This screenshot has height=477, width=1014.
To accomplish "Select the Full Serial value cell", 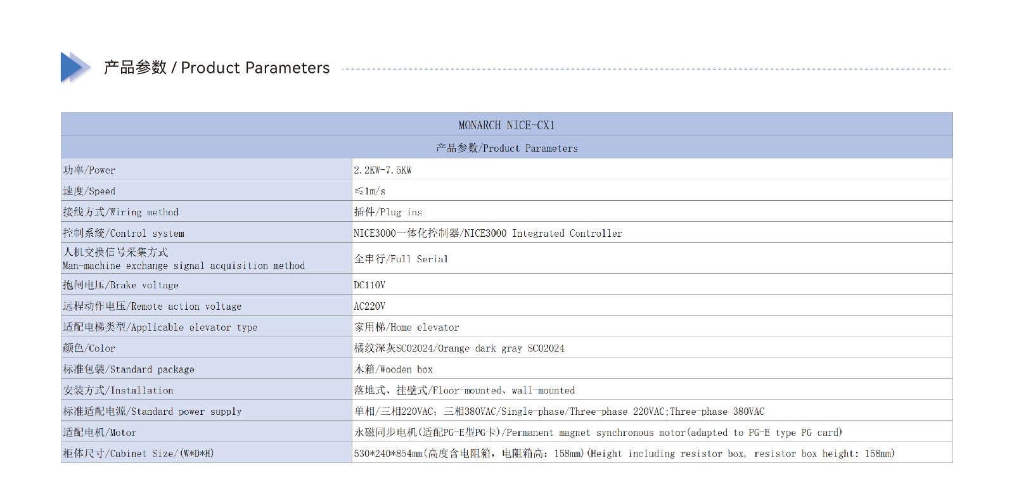I will click(x=401, y=259).
